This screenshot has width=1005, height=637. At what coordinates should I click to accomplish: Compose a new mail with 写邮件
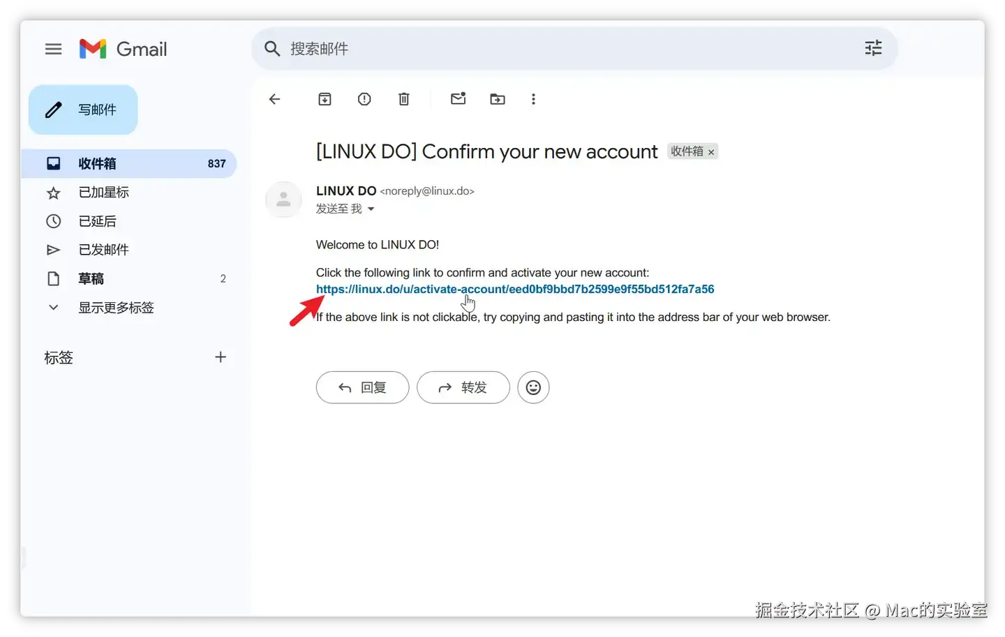(x=83, y=110)
